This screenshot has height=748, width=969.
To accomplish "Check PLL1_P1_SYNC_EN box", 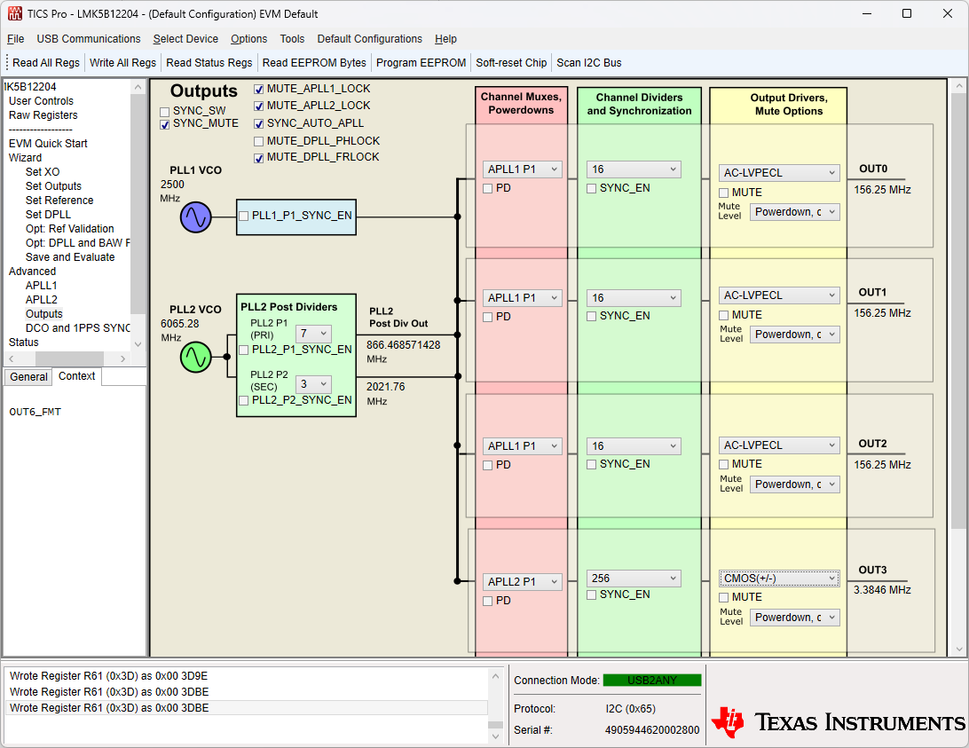I will 243,216.
